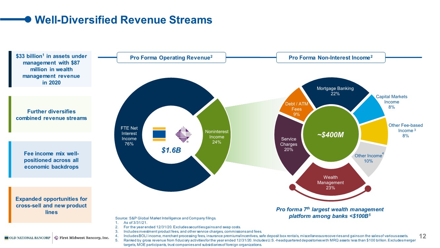Click the slide page number 12
Image resolution: width=440 pixels, height=248 pixels.
click(423, 236)
